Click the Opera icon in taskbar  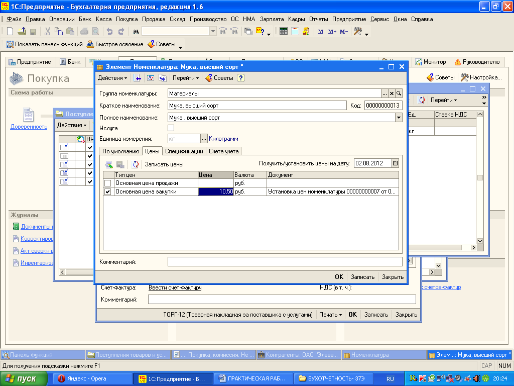coord(61,378)
